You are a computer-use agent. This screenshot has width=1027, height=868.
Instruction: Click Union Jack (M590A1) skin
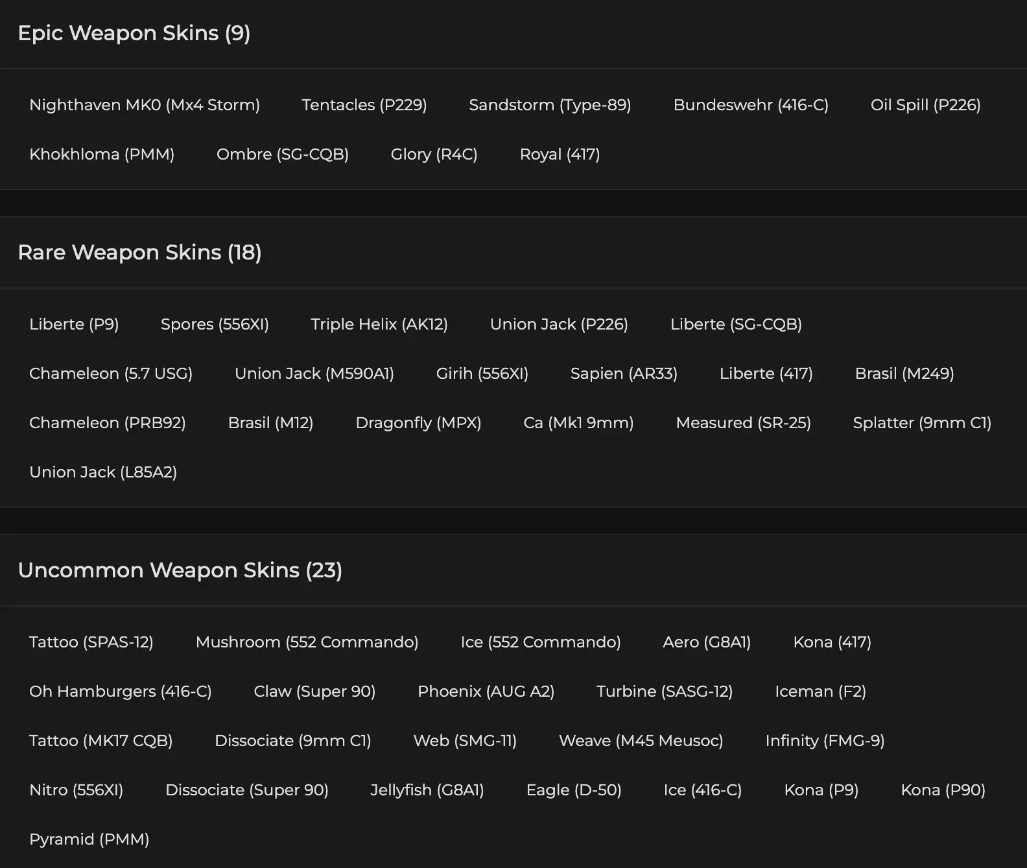314,374
